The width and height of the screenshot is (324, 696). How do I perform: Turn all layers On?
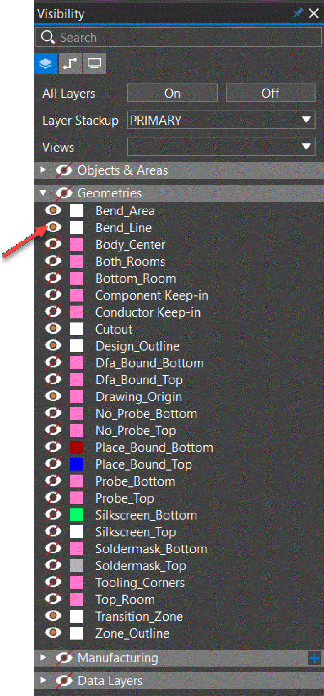172,93
